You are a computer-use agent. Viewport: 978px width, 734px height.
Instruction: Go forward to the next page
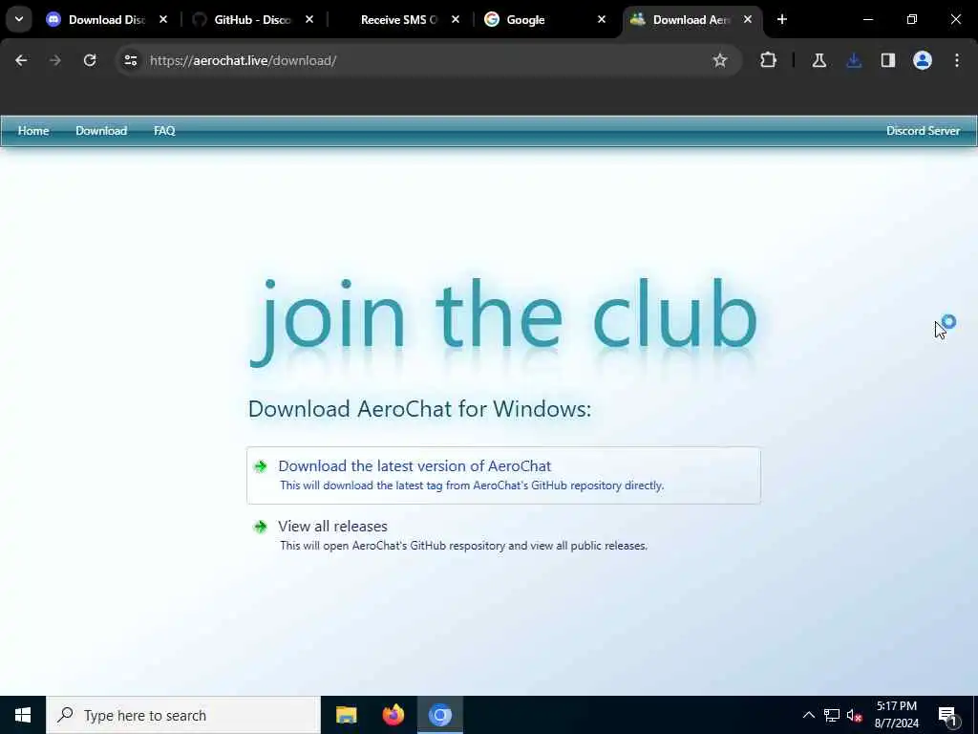tap(54, 60)
